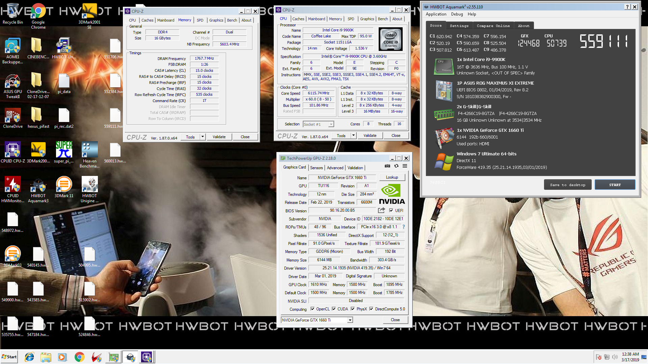Click the Tools button in CPU-Z Memory window

(x=190, y=137)
